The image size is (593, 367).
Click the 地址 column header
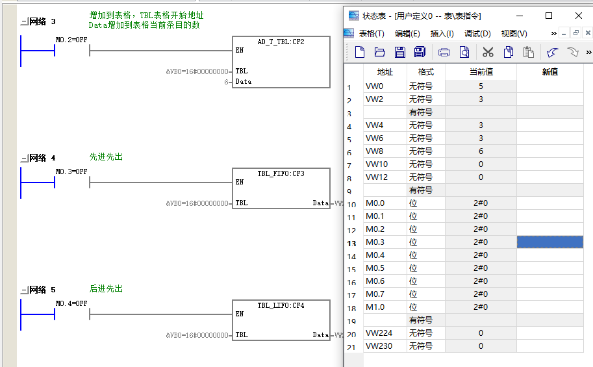[x=385, y=72]
